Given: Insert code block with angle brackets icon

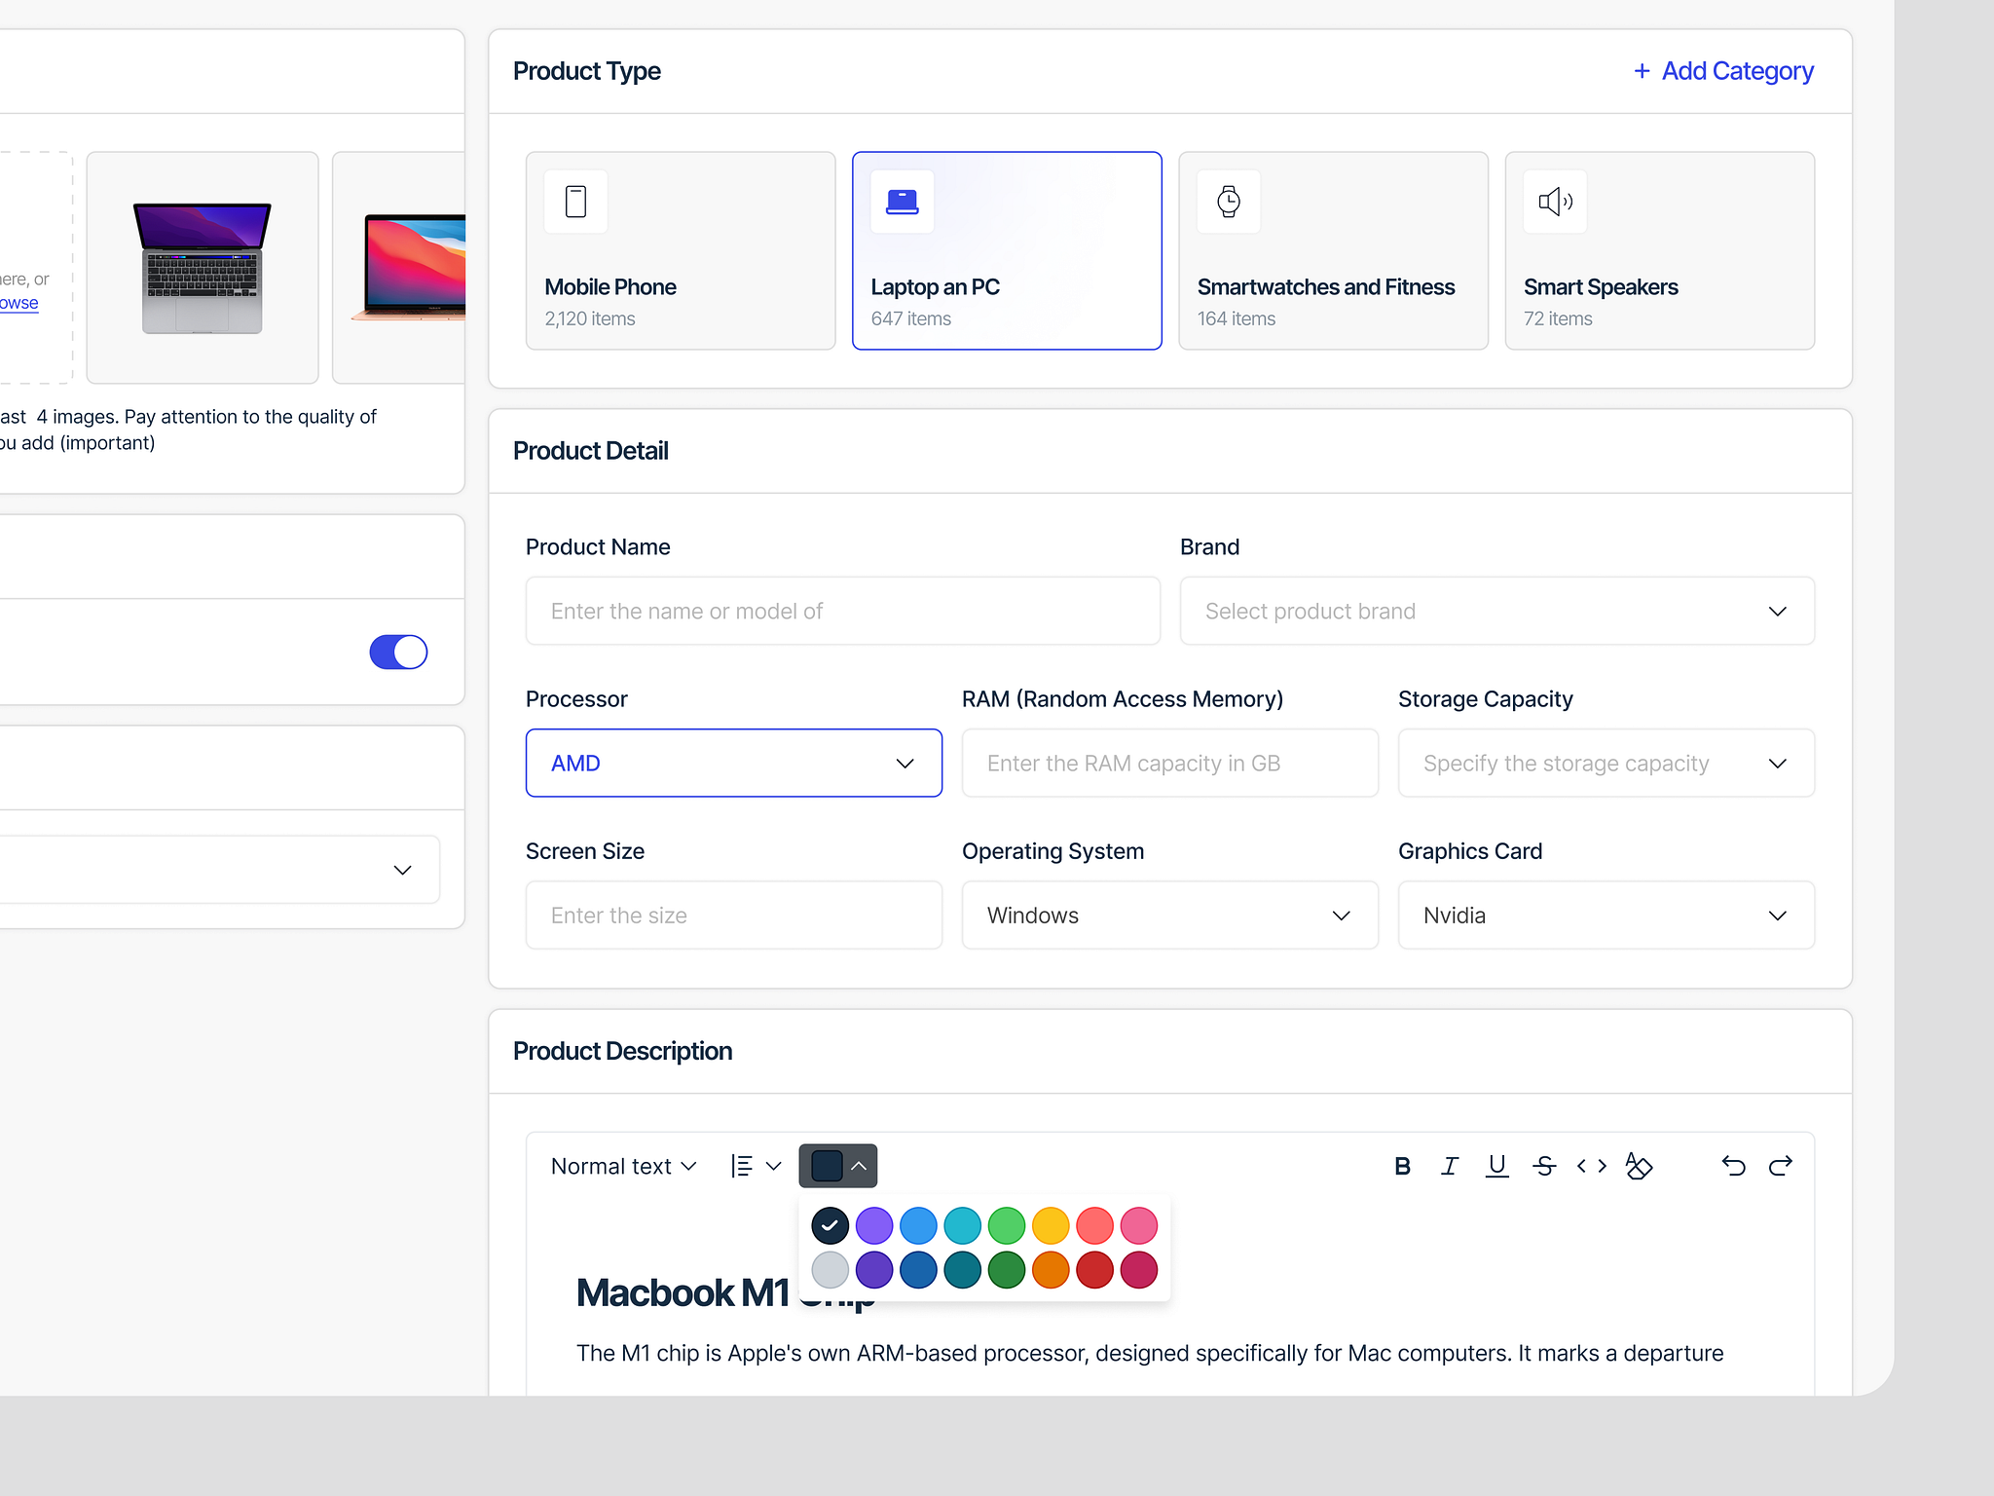Looking at the screenshot, I should click(1591, 1166).
